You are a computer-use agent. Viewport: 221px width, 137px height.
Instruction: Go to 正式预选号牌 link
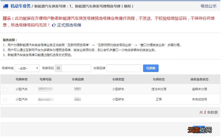click(x=69, y=25)
